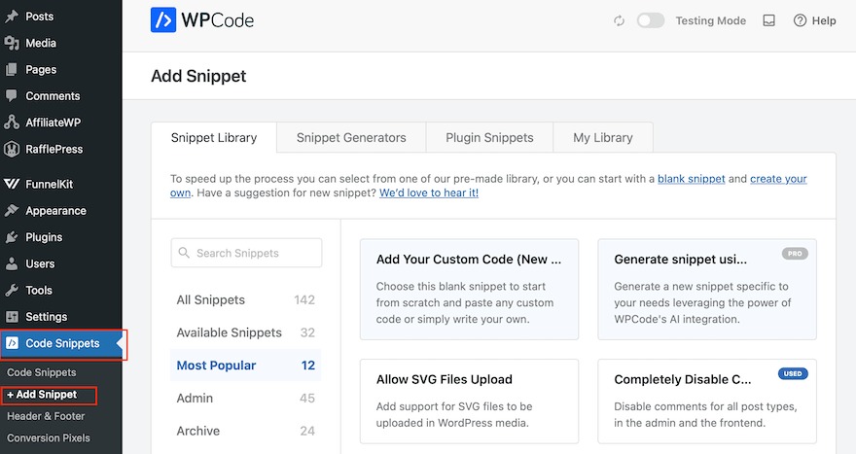856x454 pixels.
Task: Click the Help link text
Action: pos(823,20)
